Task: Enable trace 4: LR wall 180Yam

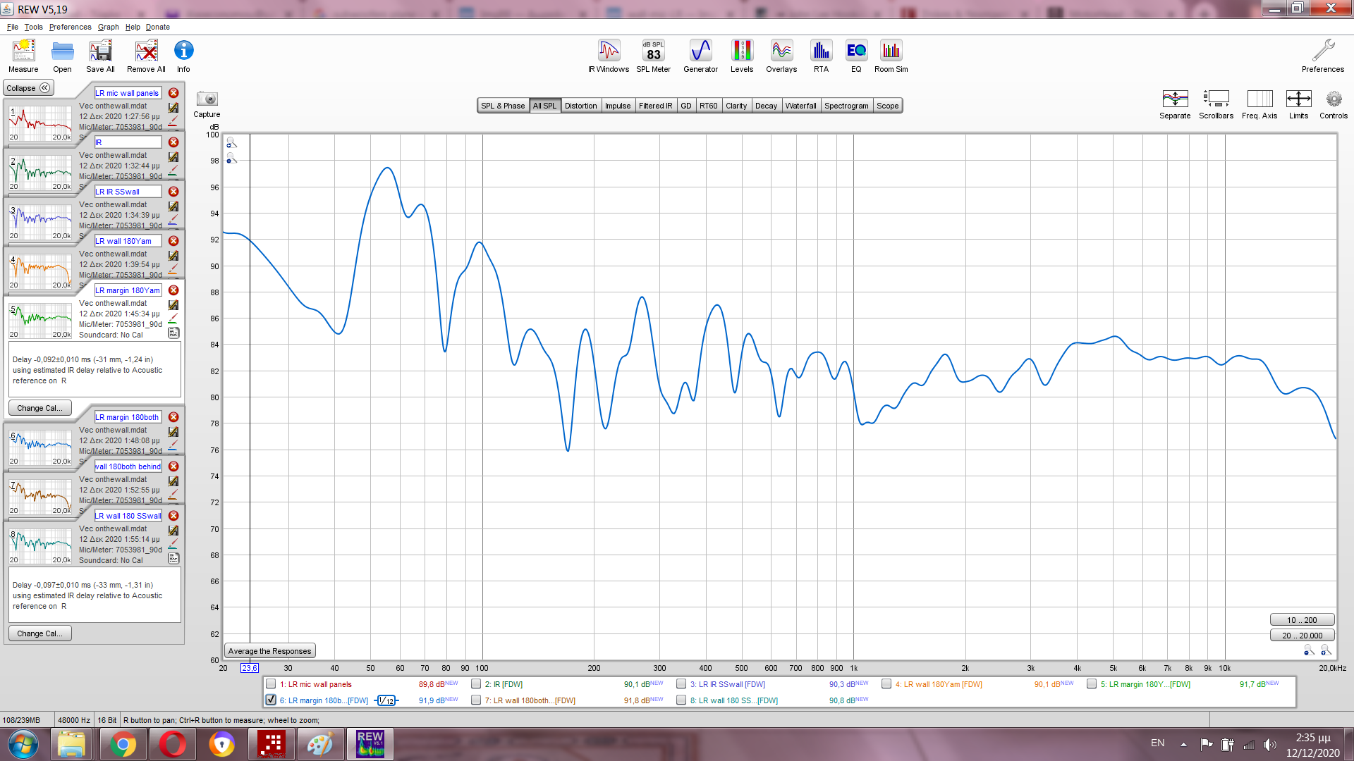Action: pos(886,683)
